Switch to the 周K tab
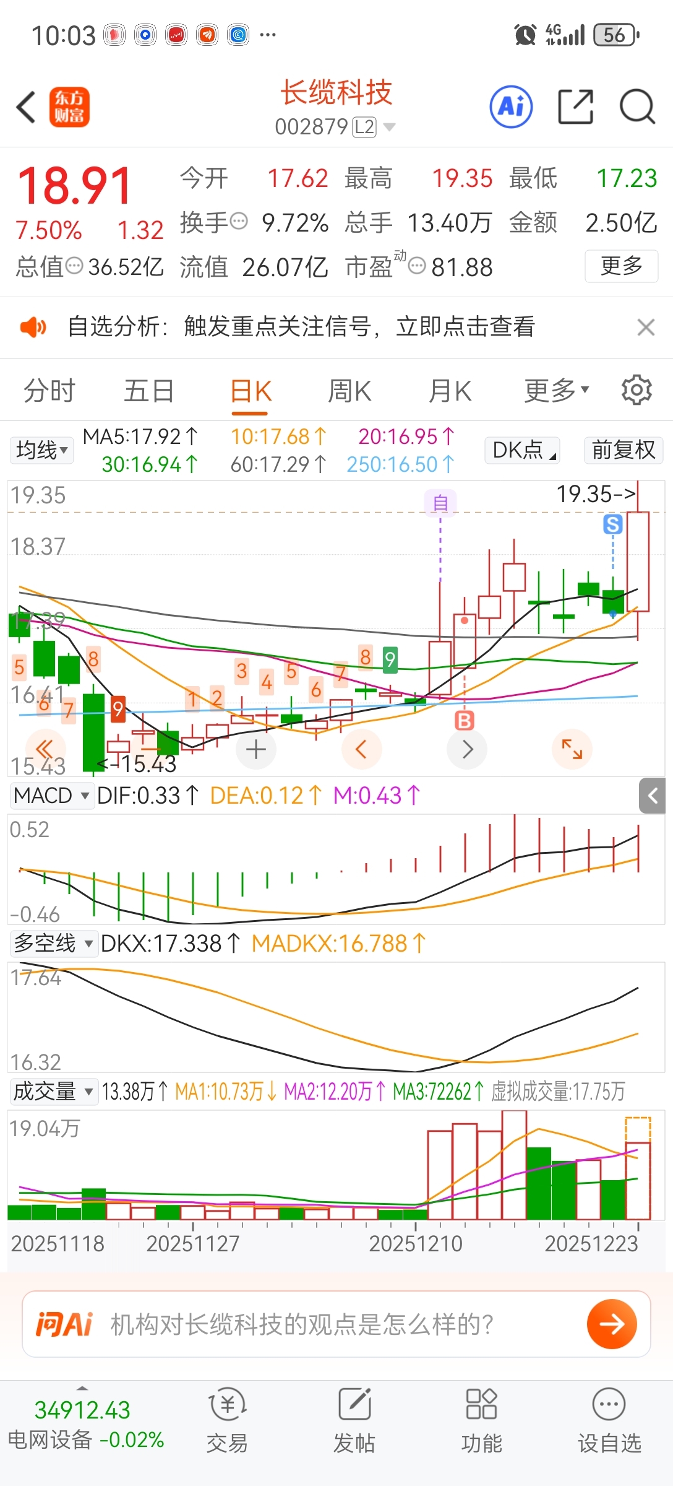Viewport: 673px width, 1486px height. (x=349, y=390)
